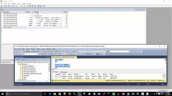Switch to the Messages tab
The image size is (172, 96).
point(63,72)
